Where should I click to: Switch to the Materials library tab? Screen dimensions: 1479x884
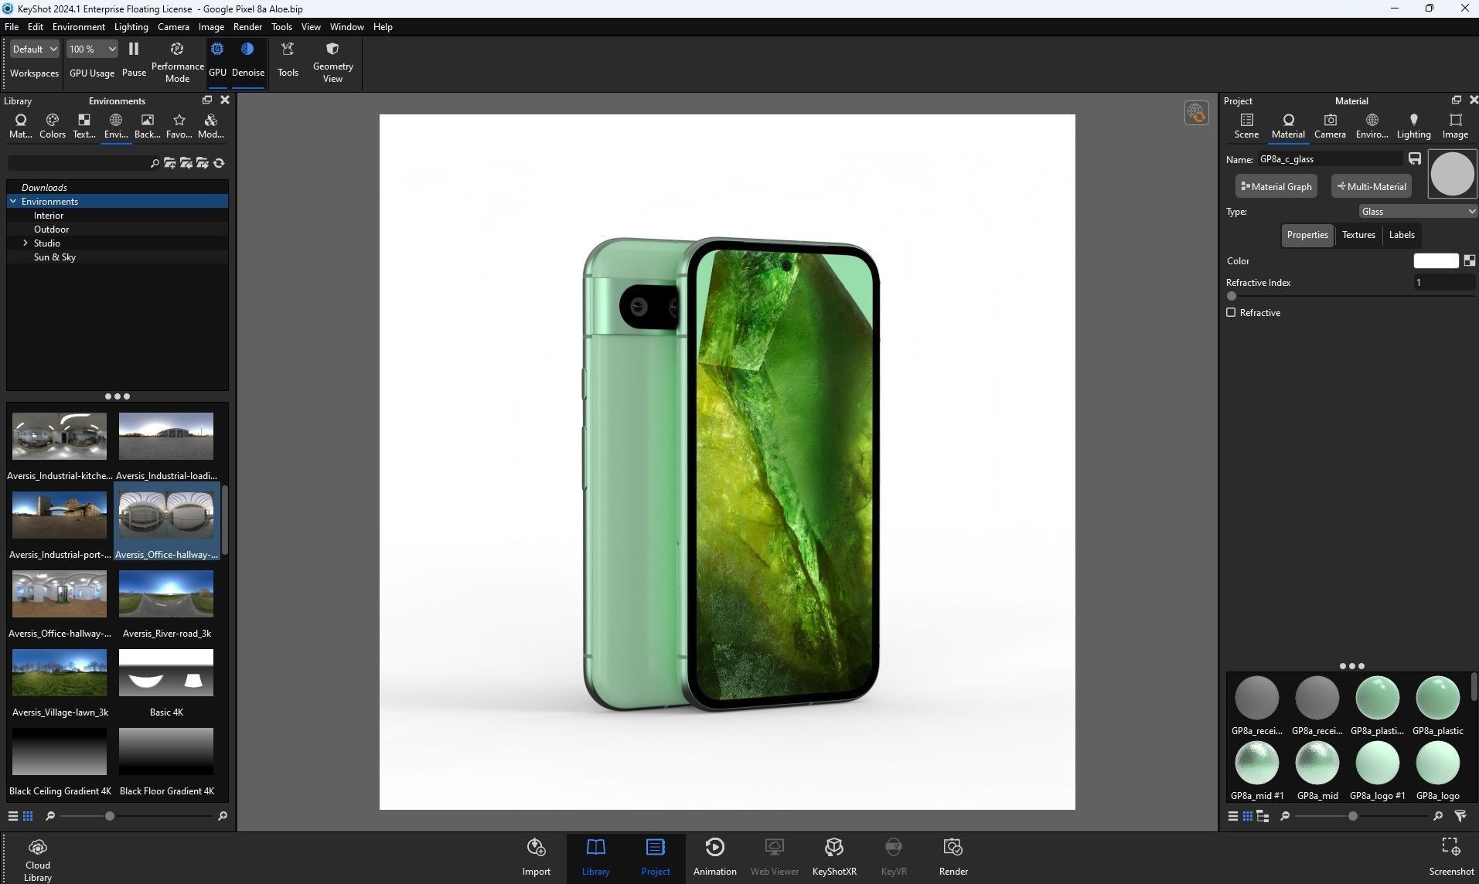coord(21,126)
